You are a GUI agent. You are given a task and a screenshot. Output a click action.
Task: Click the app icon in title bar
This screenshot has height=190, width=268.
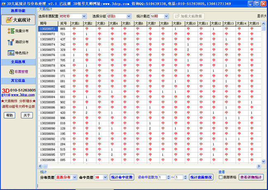pyautogui.click(x=3, y=3)
